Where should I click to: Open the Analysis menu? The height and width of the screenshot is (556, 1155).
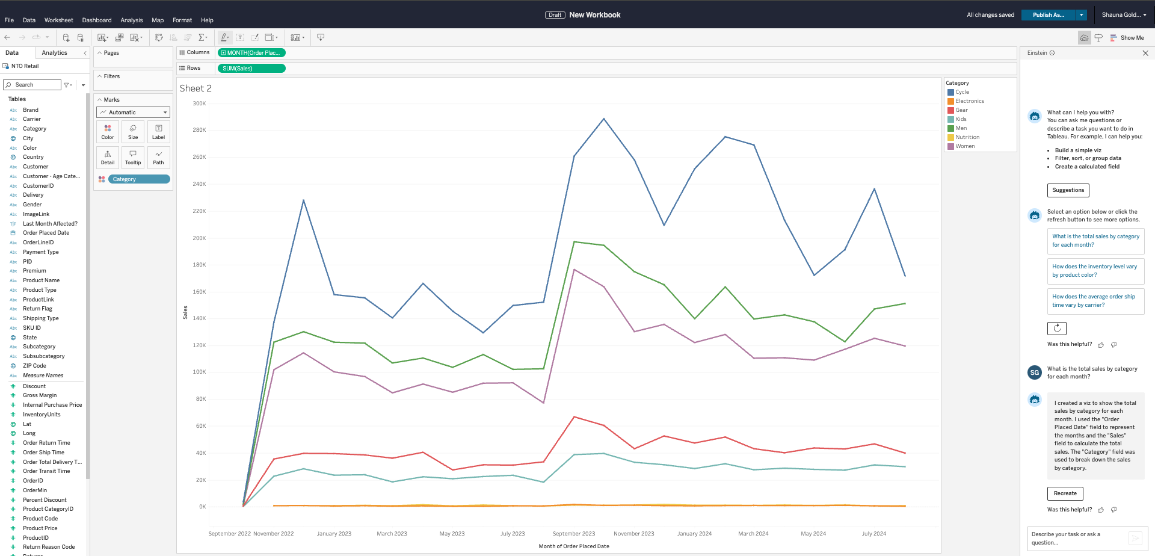[x=132, y=20]
